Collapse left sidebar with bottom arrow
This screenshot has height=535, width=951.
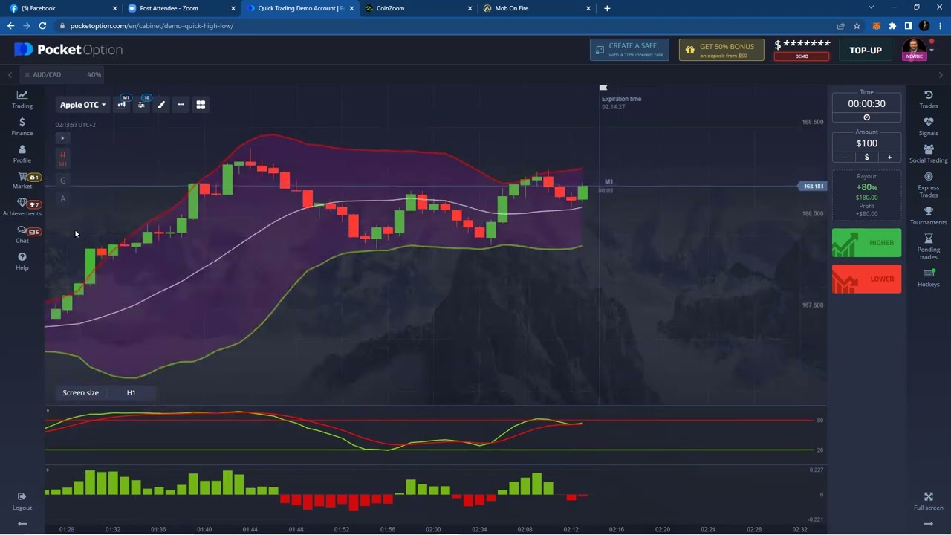coord(22,524)
